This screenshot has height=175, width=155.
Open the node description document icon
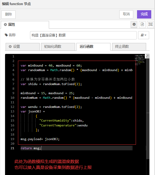(x=142, y=24)
